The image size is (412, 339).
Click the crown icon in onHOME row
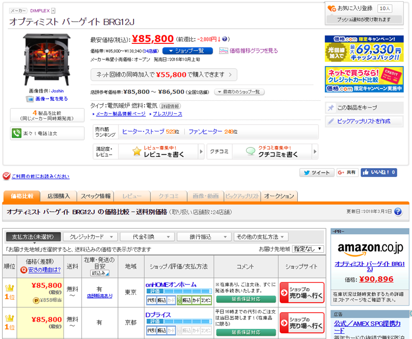pos(9,288)
